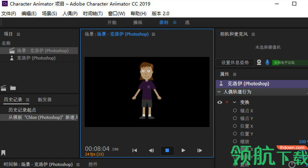
Task: Click the marker icon below history panel
Action: [3, 153]
